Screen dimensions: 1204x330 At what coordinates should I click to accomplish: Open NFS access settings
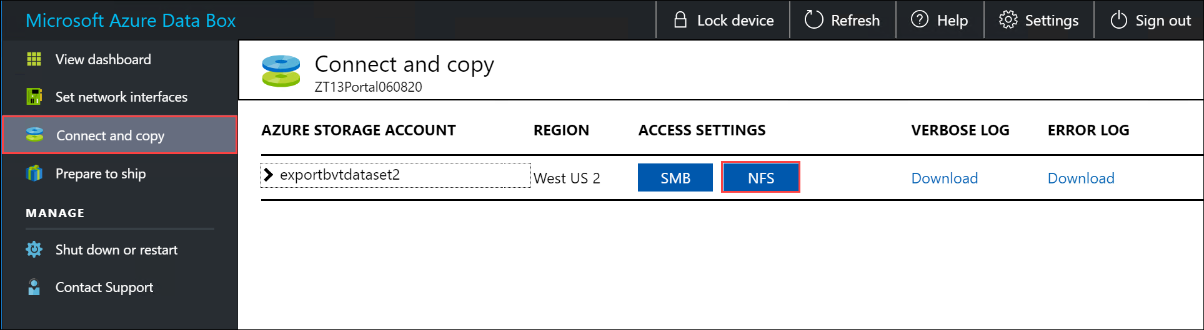[760, 178]
